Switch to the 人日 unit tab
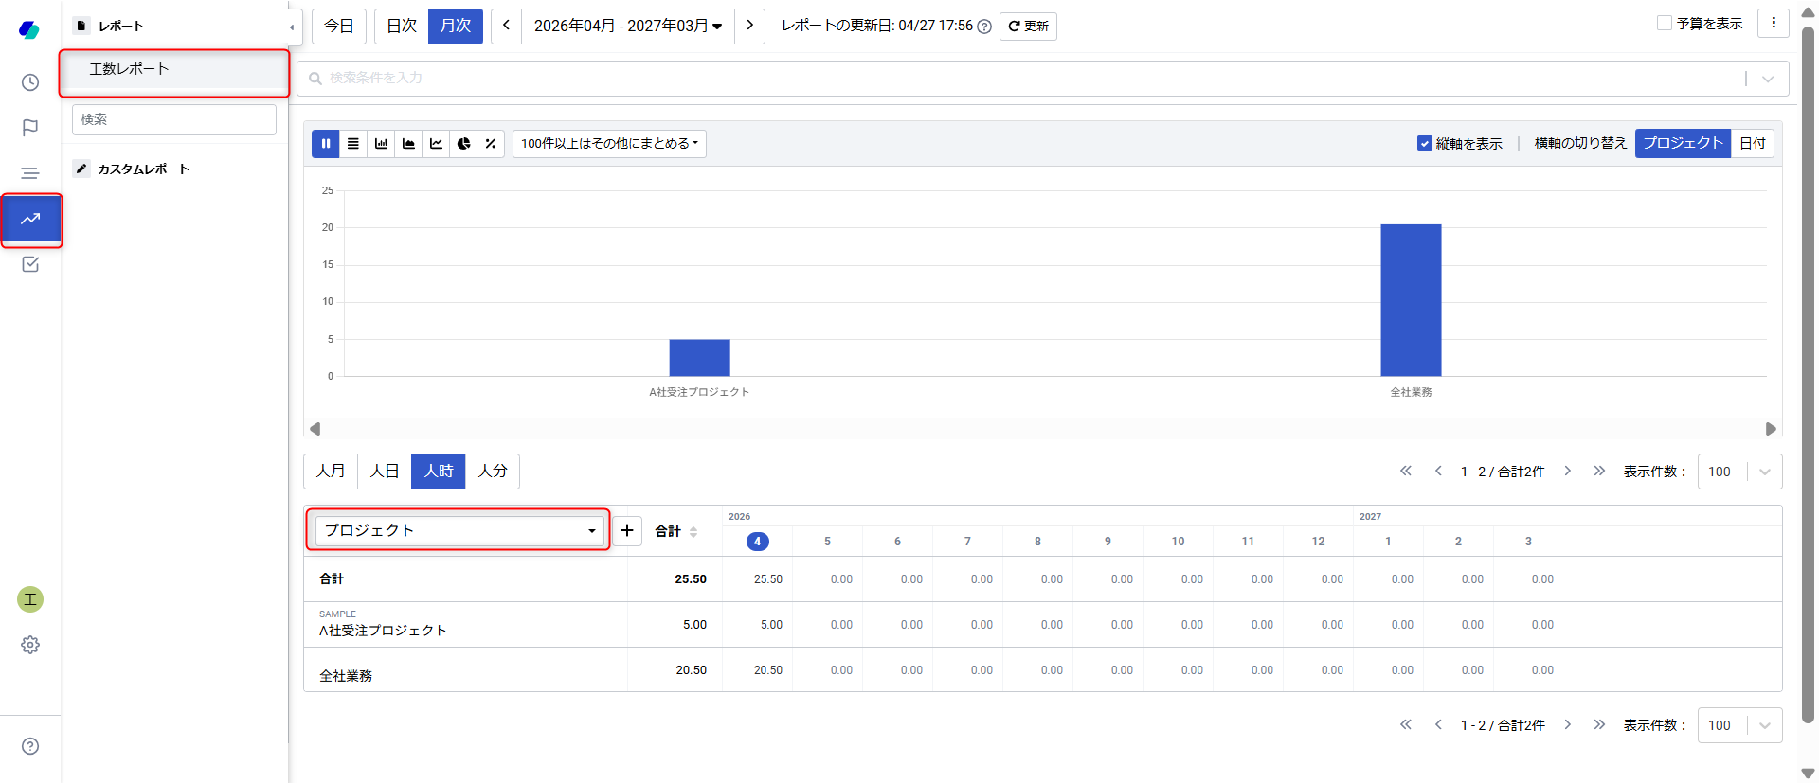This screenshot has height=783, width=1819. [385, 472]
